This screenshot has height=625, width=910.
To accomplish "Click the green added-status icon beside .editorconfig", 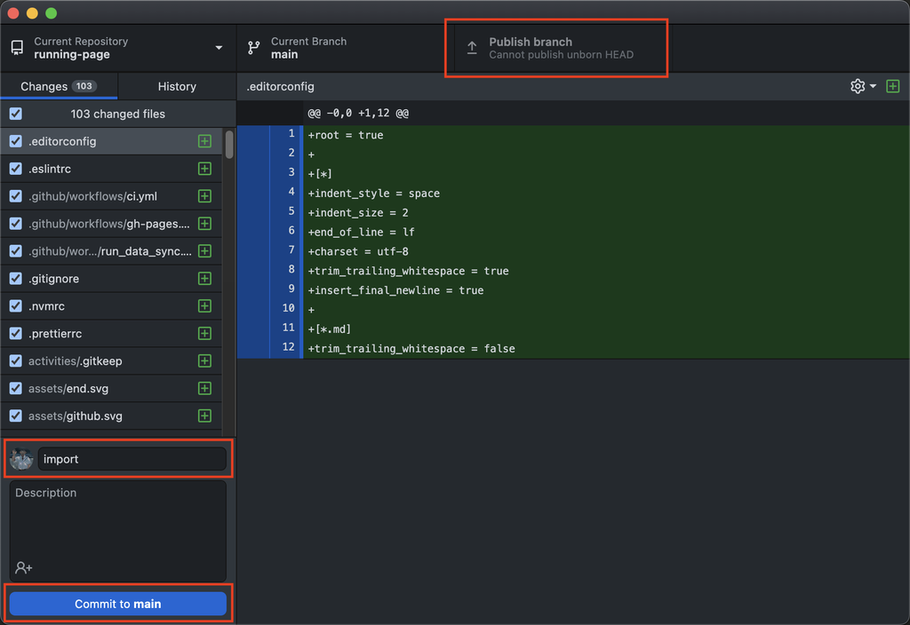I will pyautogui.click(x=204, y=140).
